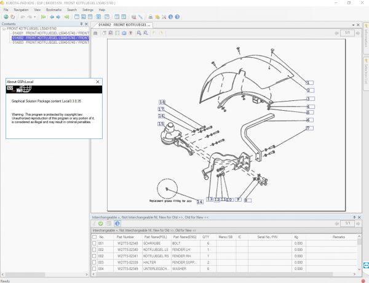Check the row 004 UNTERLEGSCH checkbox
369x283 pixels.
(94, 269)
